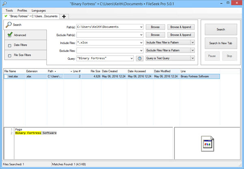The height and width of the screenshot is (169, 244).
Task: Click the 'Page' line in preview pane
Action: 19,129
